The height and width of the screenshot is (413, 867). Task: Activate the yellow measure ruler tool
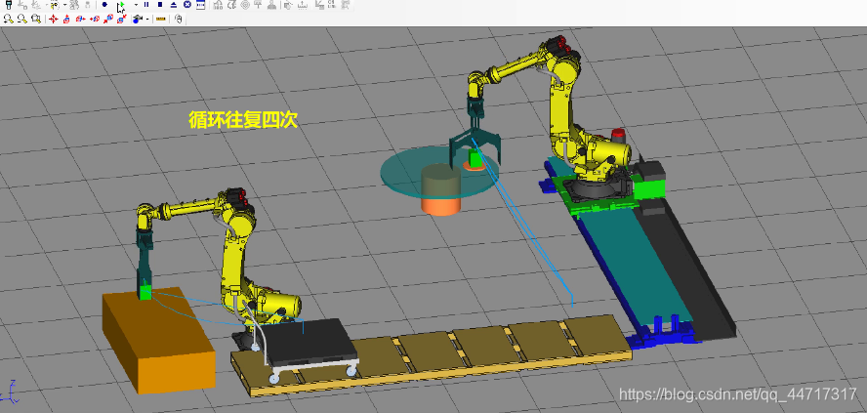point(160,19)
